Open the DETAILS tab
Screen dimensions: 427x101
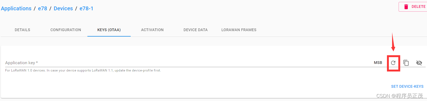(x=22, y=30)
